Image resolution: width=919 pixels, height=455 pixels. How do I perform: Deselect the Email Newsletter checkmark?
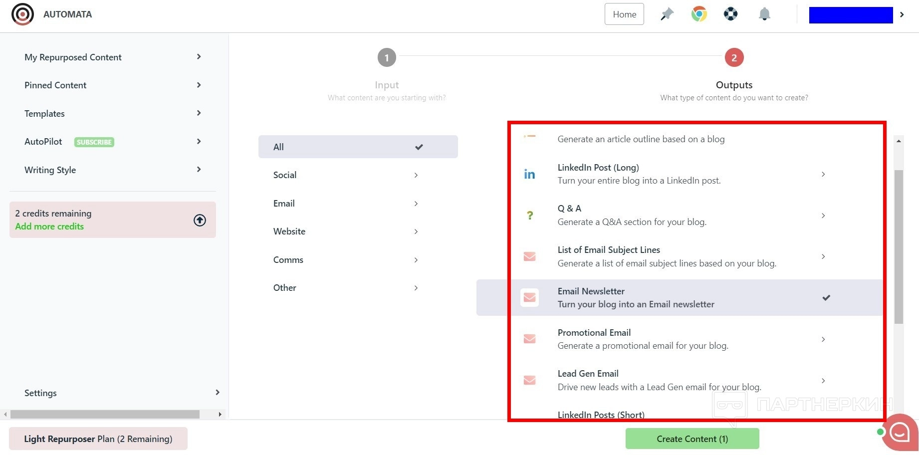[826, 298]
